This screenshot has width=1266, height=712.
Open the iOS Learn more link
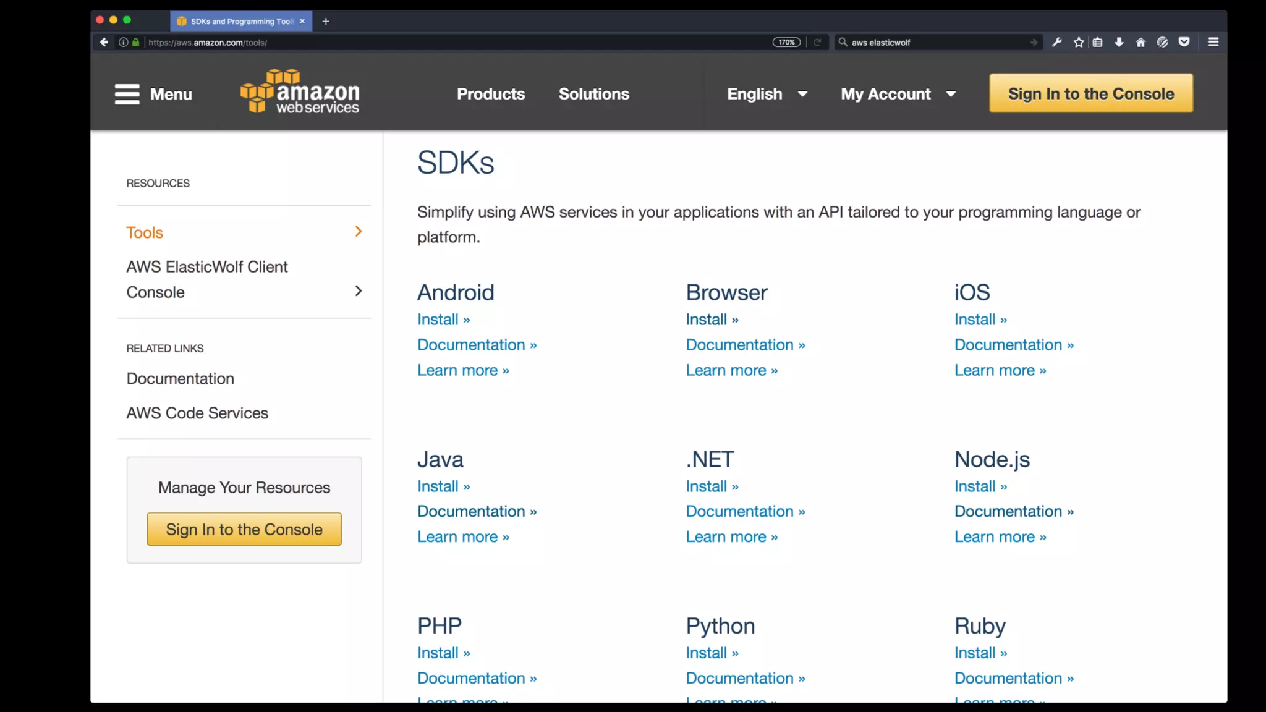point(1001,370)
